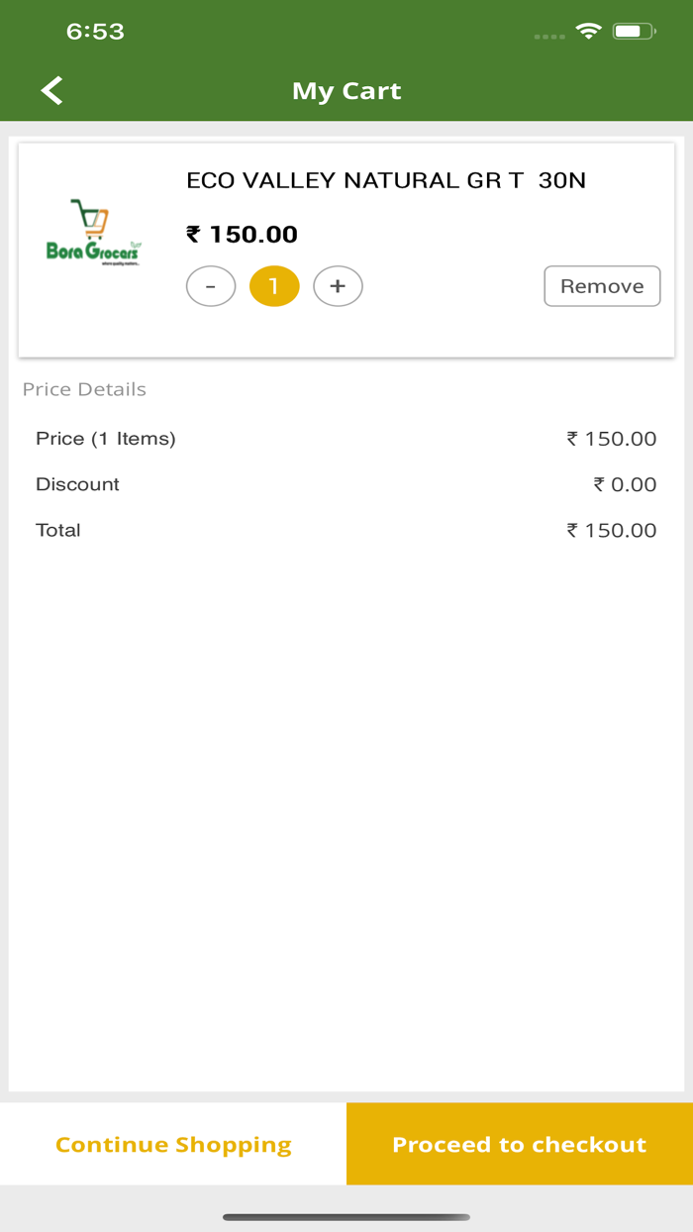The image size is (693, 1232).
Task: Tap the Price Details heading
Action: point(84,389)
